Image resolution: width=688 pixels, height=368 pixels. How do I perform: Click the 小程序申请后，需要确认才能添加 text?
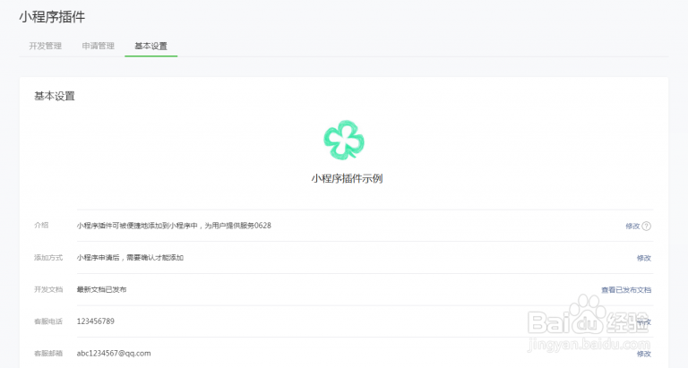[130, 258]
